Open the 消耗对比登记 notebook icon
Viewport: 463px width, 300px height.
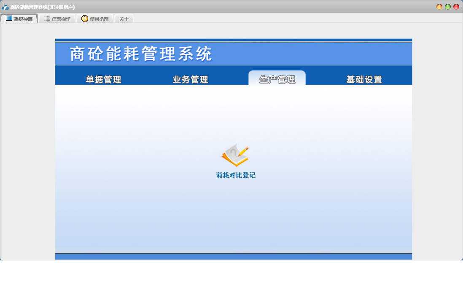click(235, 155)
